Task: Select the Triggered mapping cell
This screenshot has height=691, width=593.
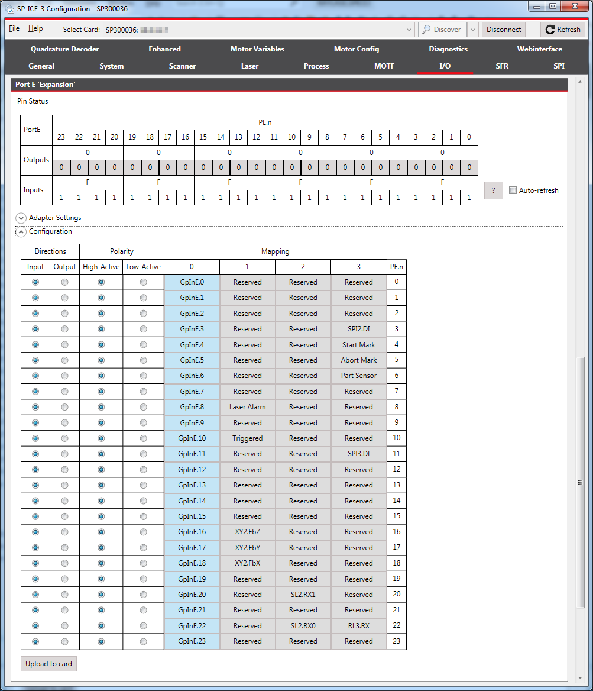Action: coord(248,438)
